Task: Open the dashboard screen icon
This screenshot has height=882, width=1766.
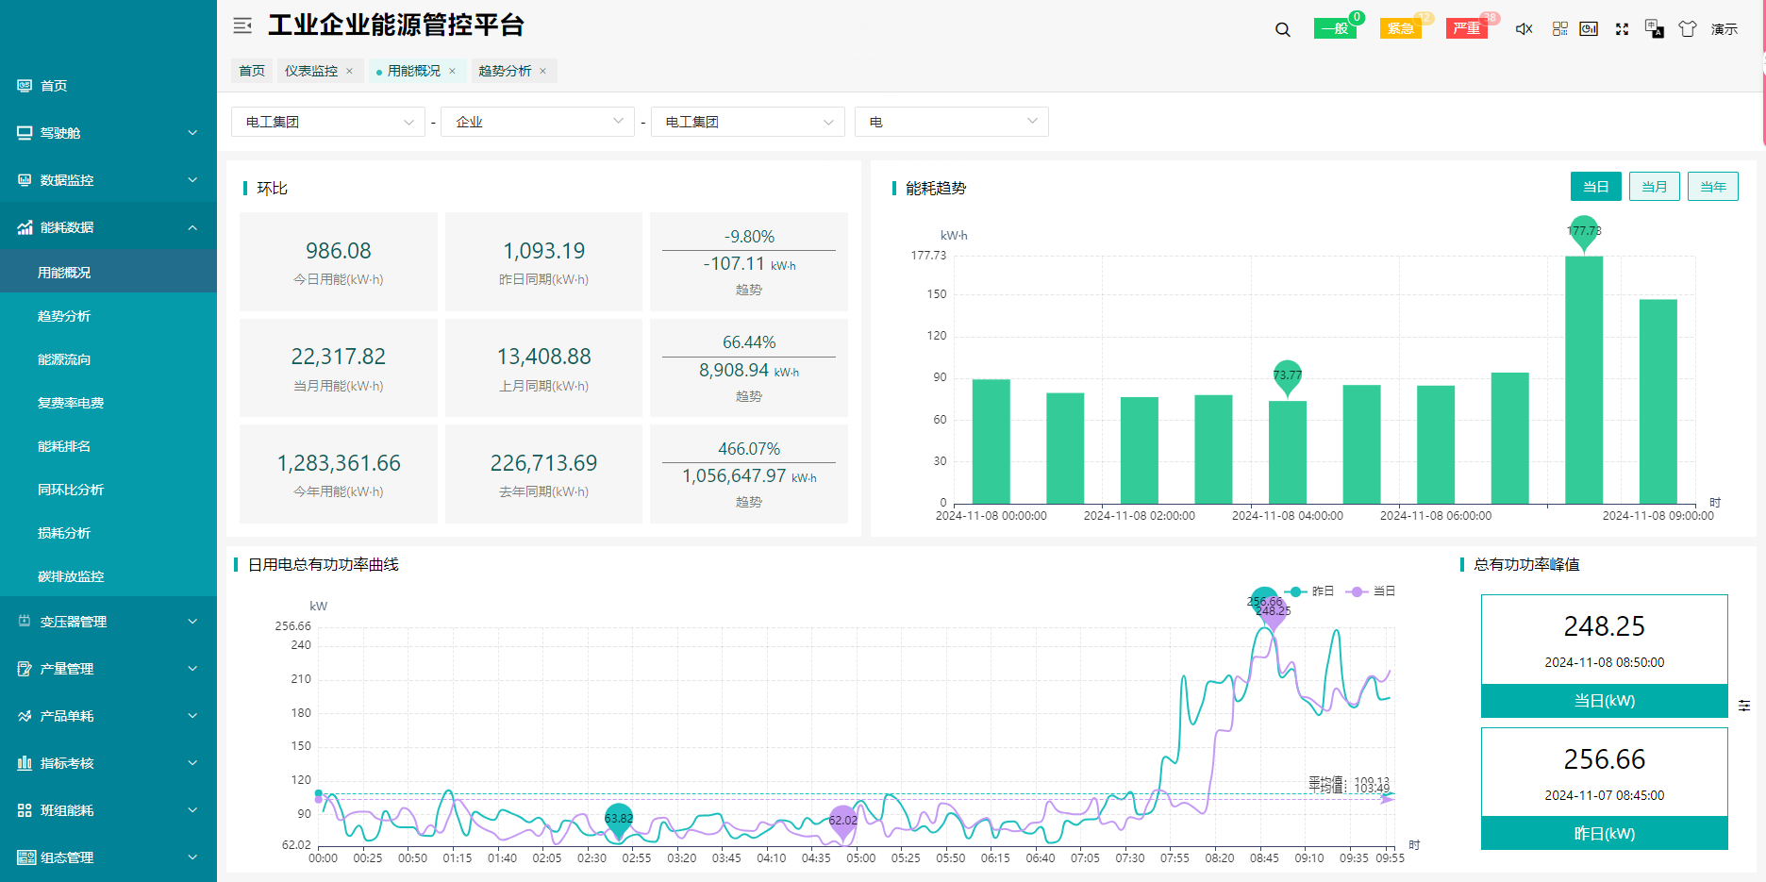Action: pos(1590,29)
